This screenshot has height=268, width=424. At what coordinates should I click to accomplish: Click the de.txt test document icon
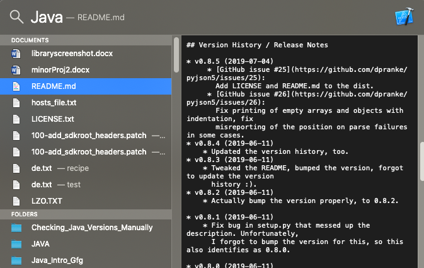pyautogui.click(x=16, y=185)
